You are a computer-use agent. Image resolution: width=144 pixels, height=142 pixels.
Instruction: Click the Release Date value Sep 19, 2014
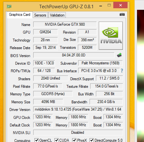pyautogui.click(x=46, y=48)
